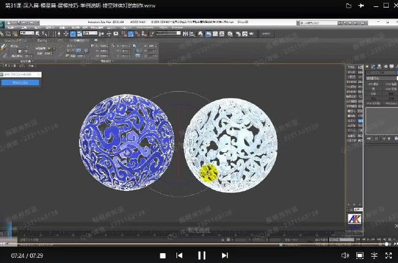Toggle the Spinner Snap button

(144, 34)
